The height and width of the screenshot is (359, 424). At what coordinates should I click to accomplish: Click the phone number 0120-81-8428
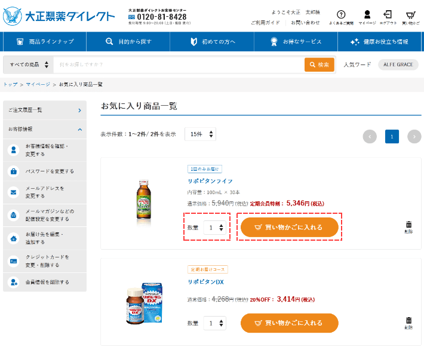tap(162, 17)
